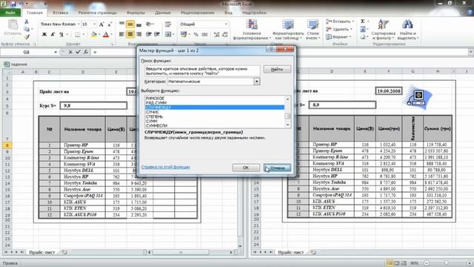Switch to the Рецензирование (Review) ribbon tab
Image resolution: width=474 pixels, height=267 pixels.
(x=198, y=13)
